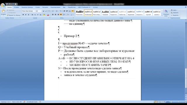This screenshot has width=187, height=105.
Task: Click the shrink font icon
Action: (x=46, y=11)
